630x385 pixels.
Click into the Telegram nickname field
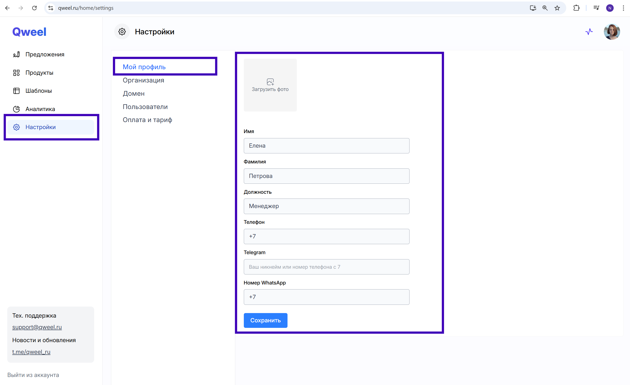326,267
